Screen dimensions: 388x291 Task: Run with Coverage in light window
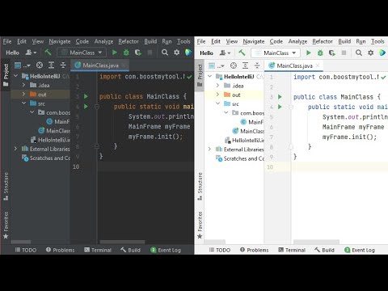click(x=332, y=53)
